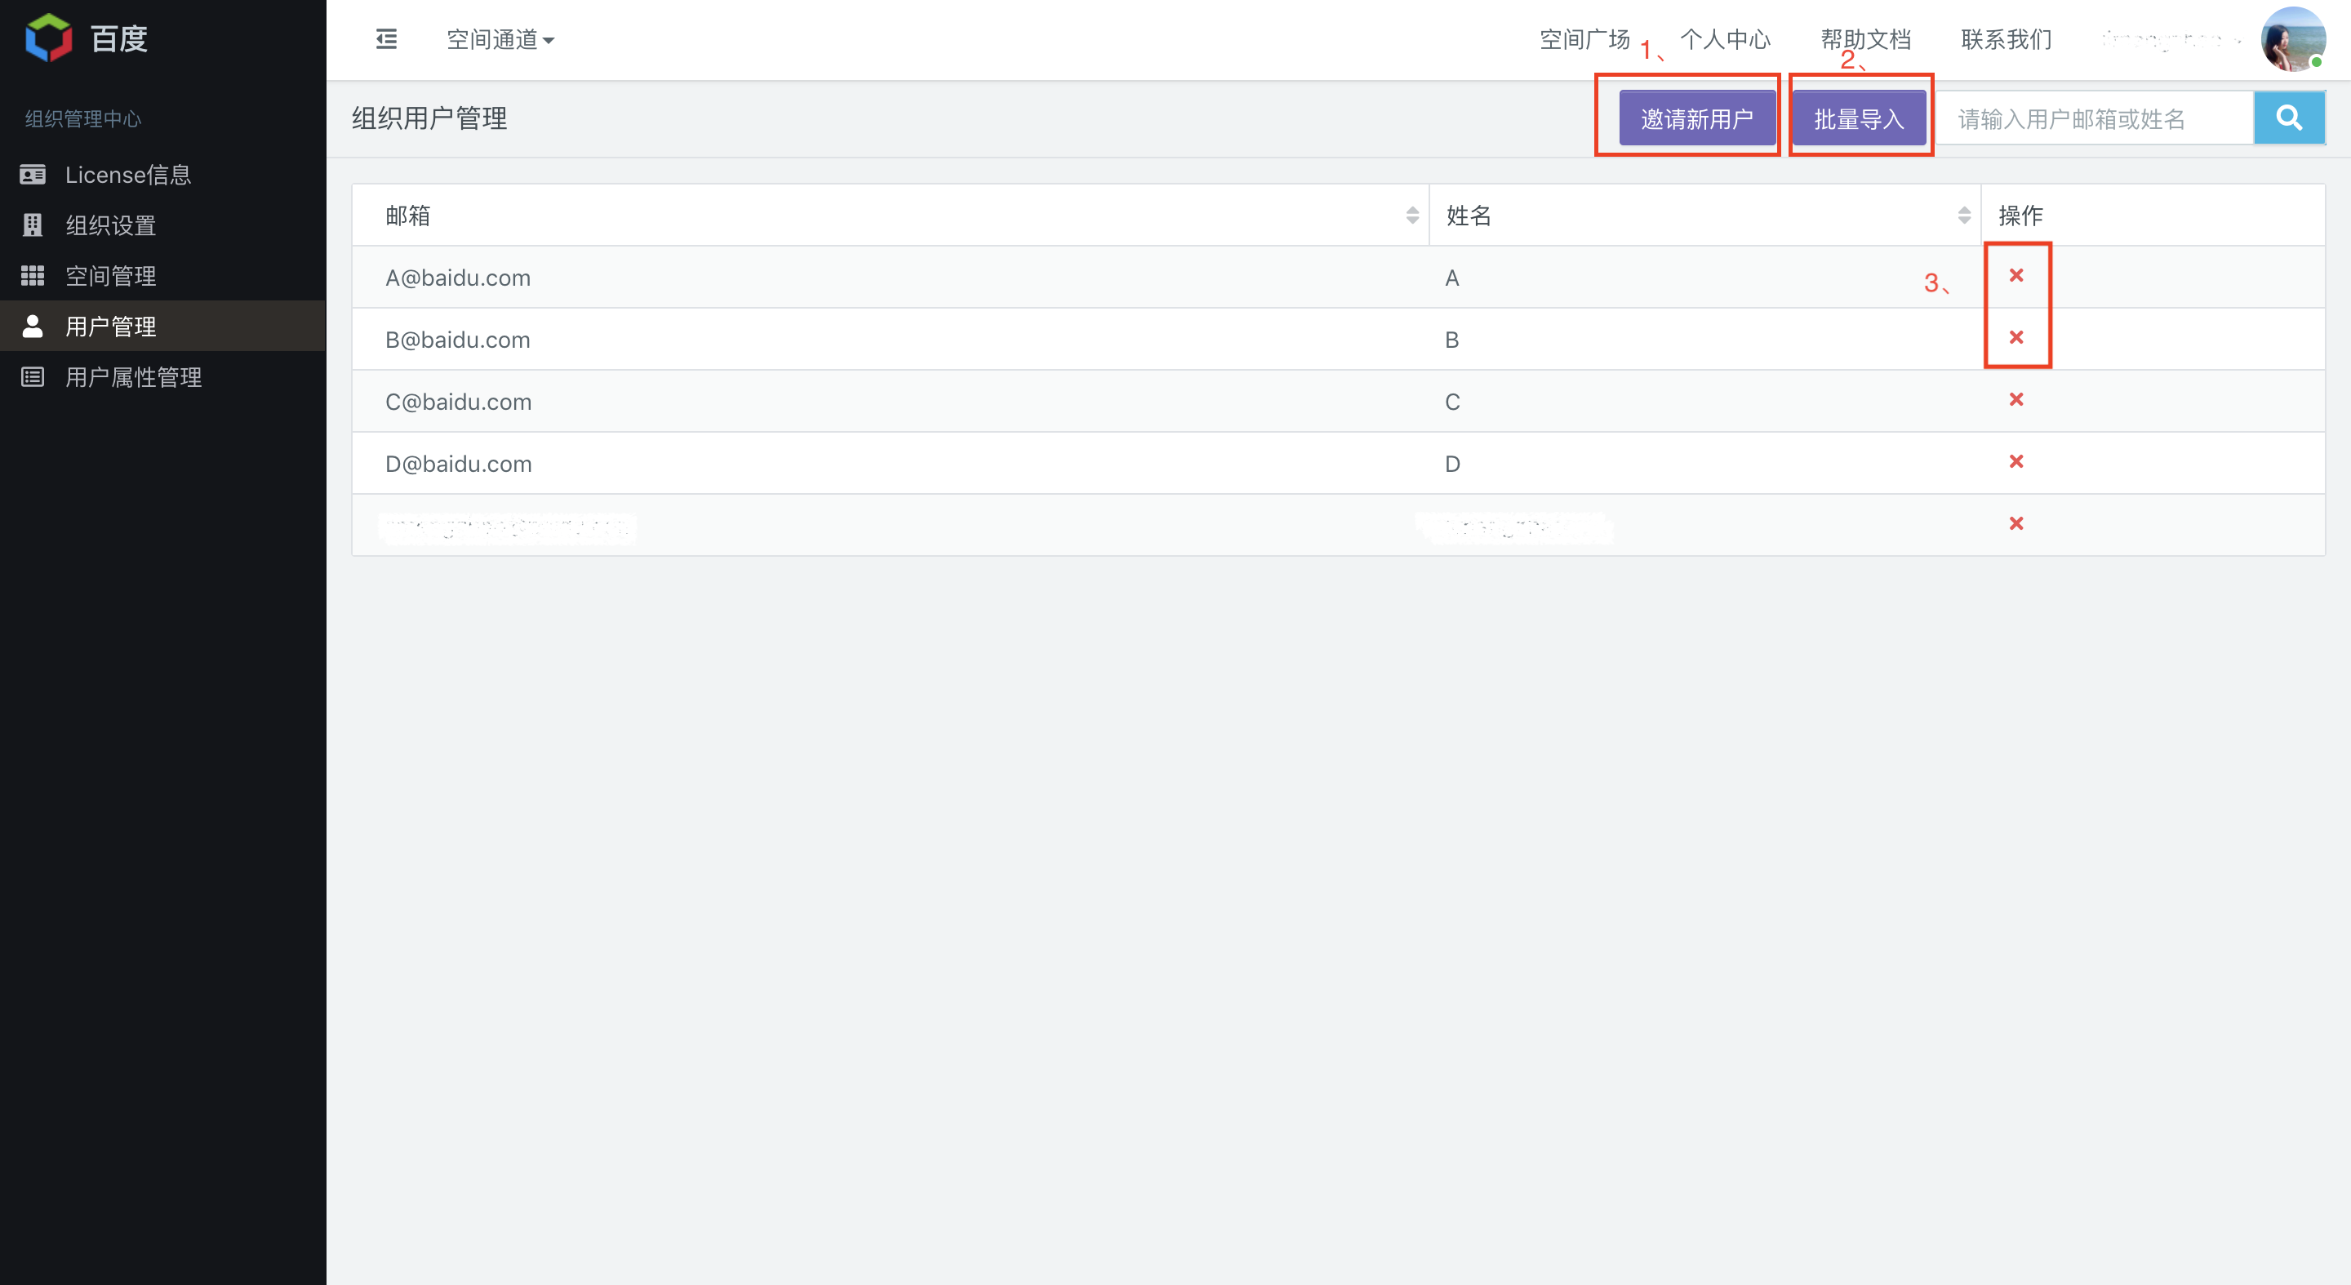The width and height of the screenshot is (2351, 1285).
Task: Open the 帮助文档 link
Action: coord(1865,40)
